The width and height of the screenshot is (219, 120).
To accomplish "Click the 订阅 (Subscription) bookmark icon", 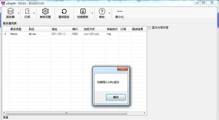I will pos(27,12).
